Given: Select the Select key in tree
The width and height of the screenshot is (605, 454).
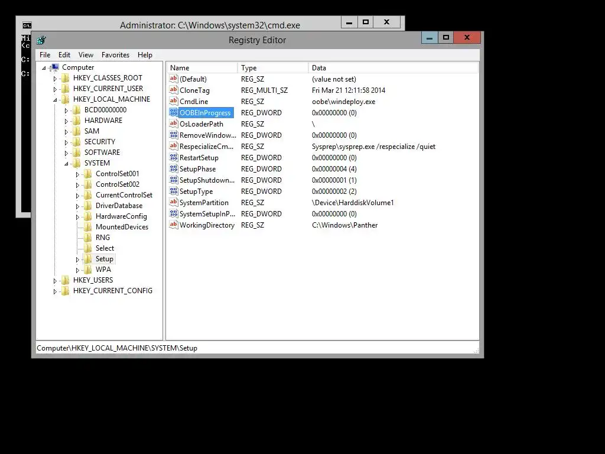Looking at the screenshot, I should (x=105, y=248).
